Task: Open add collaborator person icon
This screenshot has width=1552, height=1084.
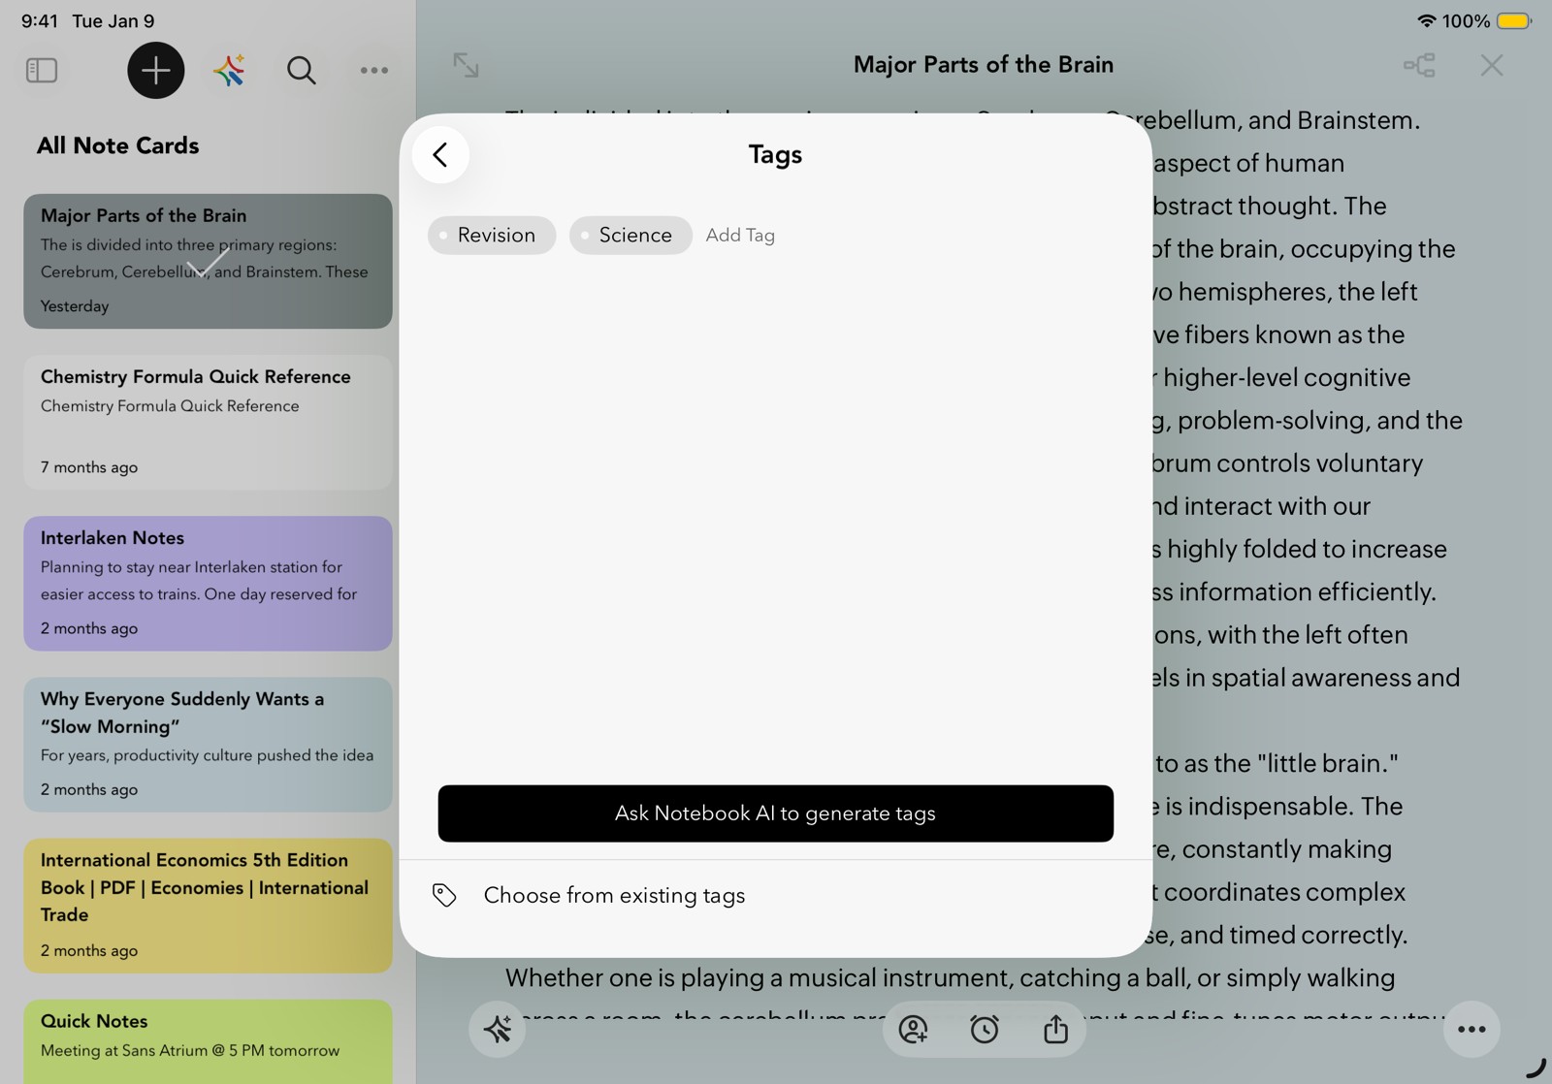Action: click(x=913, y=1029)
